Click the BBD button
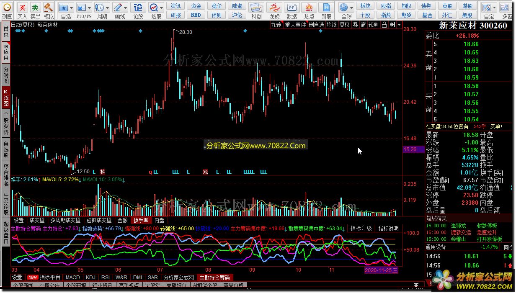The width and height of the screenshot is (516, 293). pos(196,15)
